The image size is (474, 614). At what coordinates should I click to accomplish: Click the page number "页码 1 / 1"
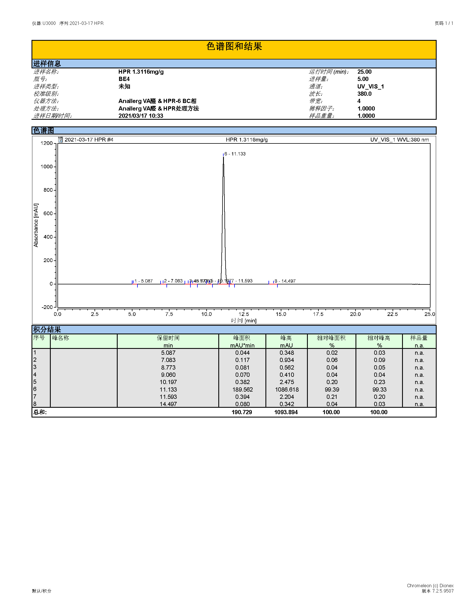[x=444, y=23]
